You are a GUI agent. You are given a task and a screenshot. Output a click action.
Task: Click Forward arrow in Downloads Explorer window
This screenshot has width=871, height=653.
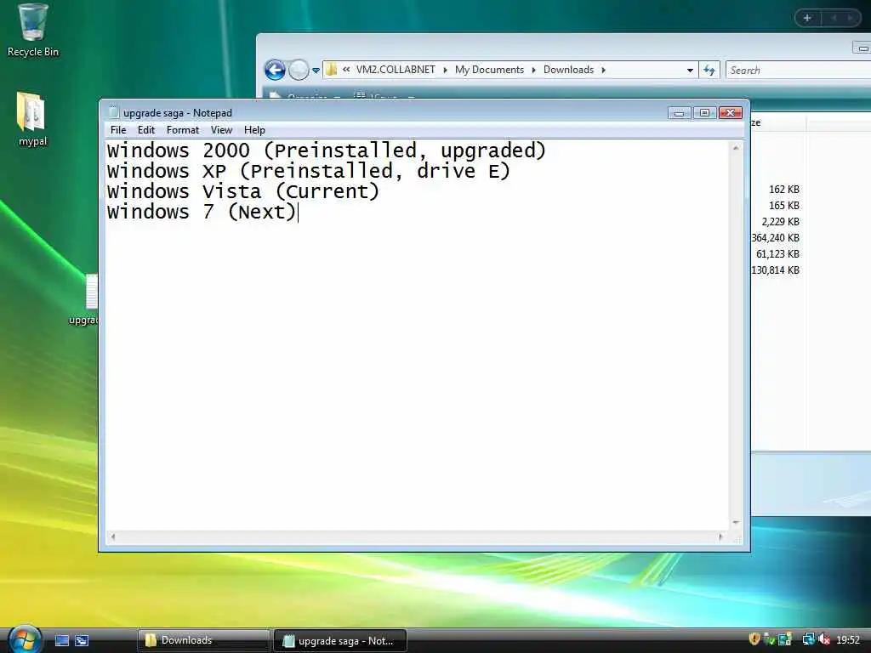299,70
